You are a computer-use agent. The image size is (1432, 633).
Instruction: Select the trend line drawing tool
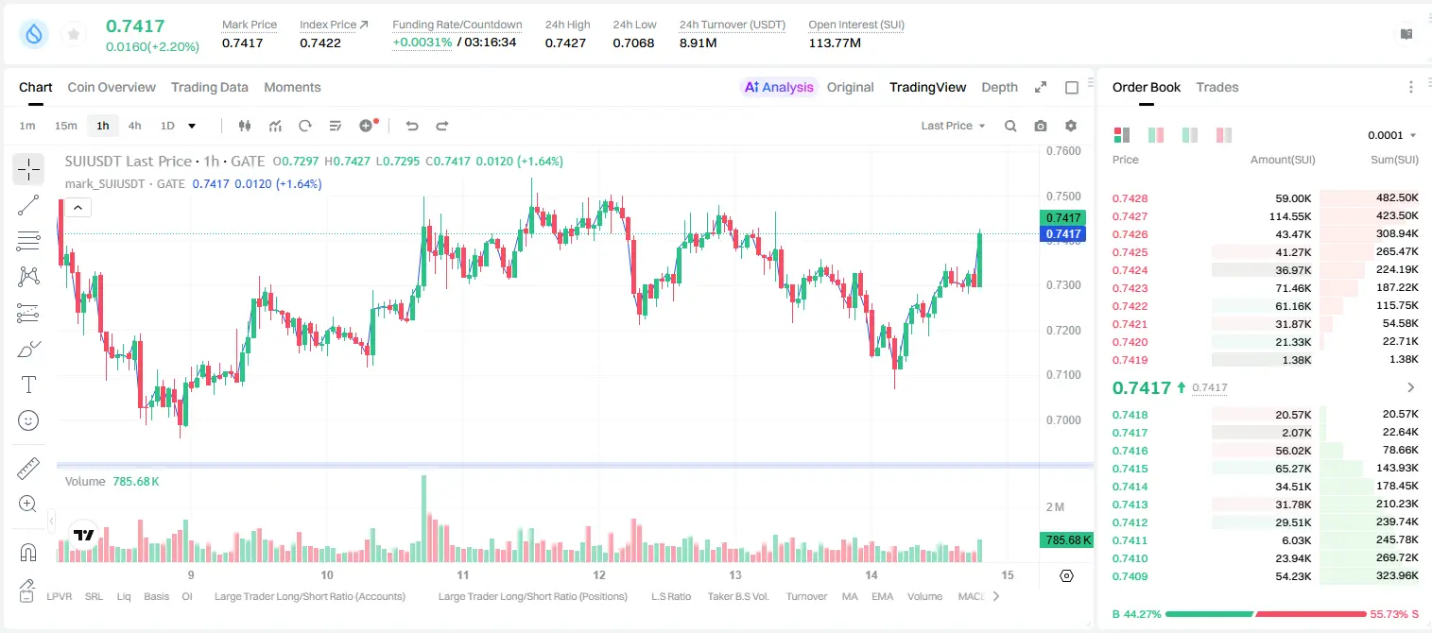[28, 206]
